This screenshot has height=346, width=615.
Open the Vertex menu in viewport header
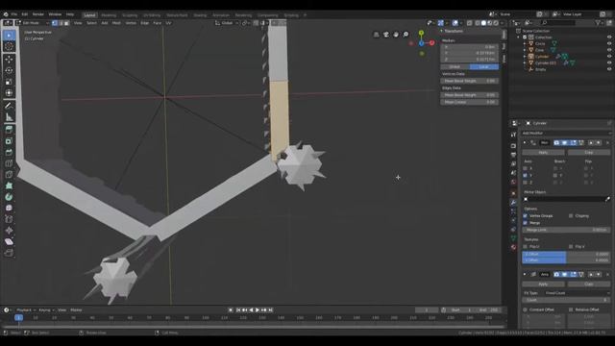131,23
